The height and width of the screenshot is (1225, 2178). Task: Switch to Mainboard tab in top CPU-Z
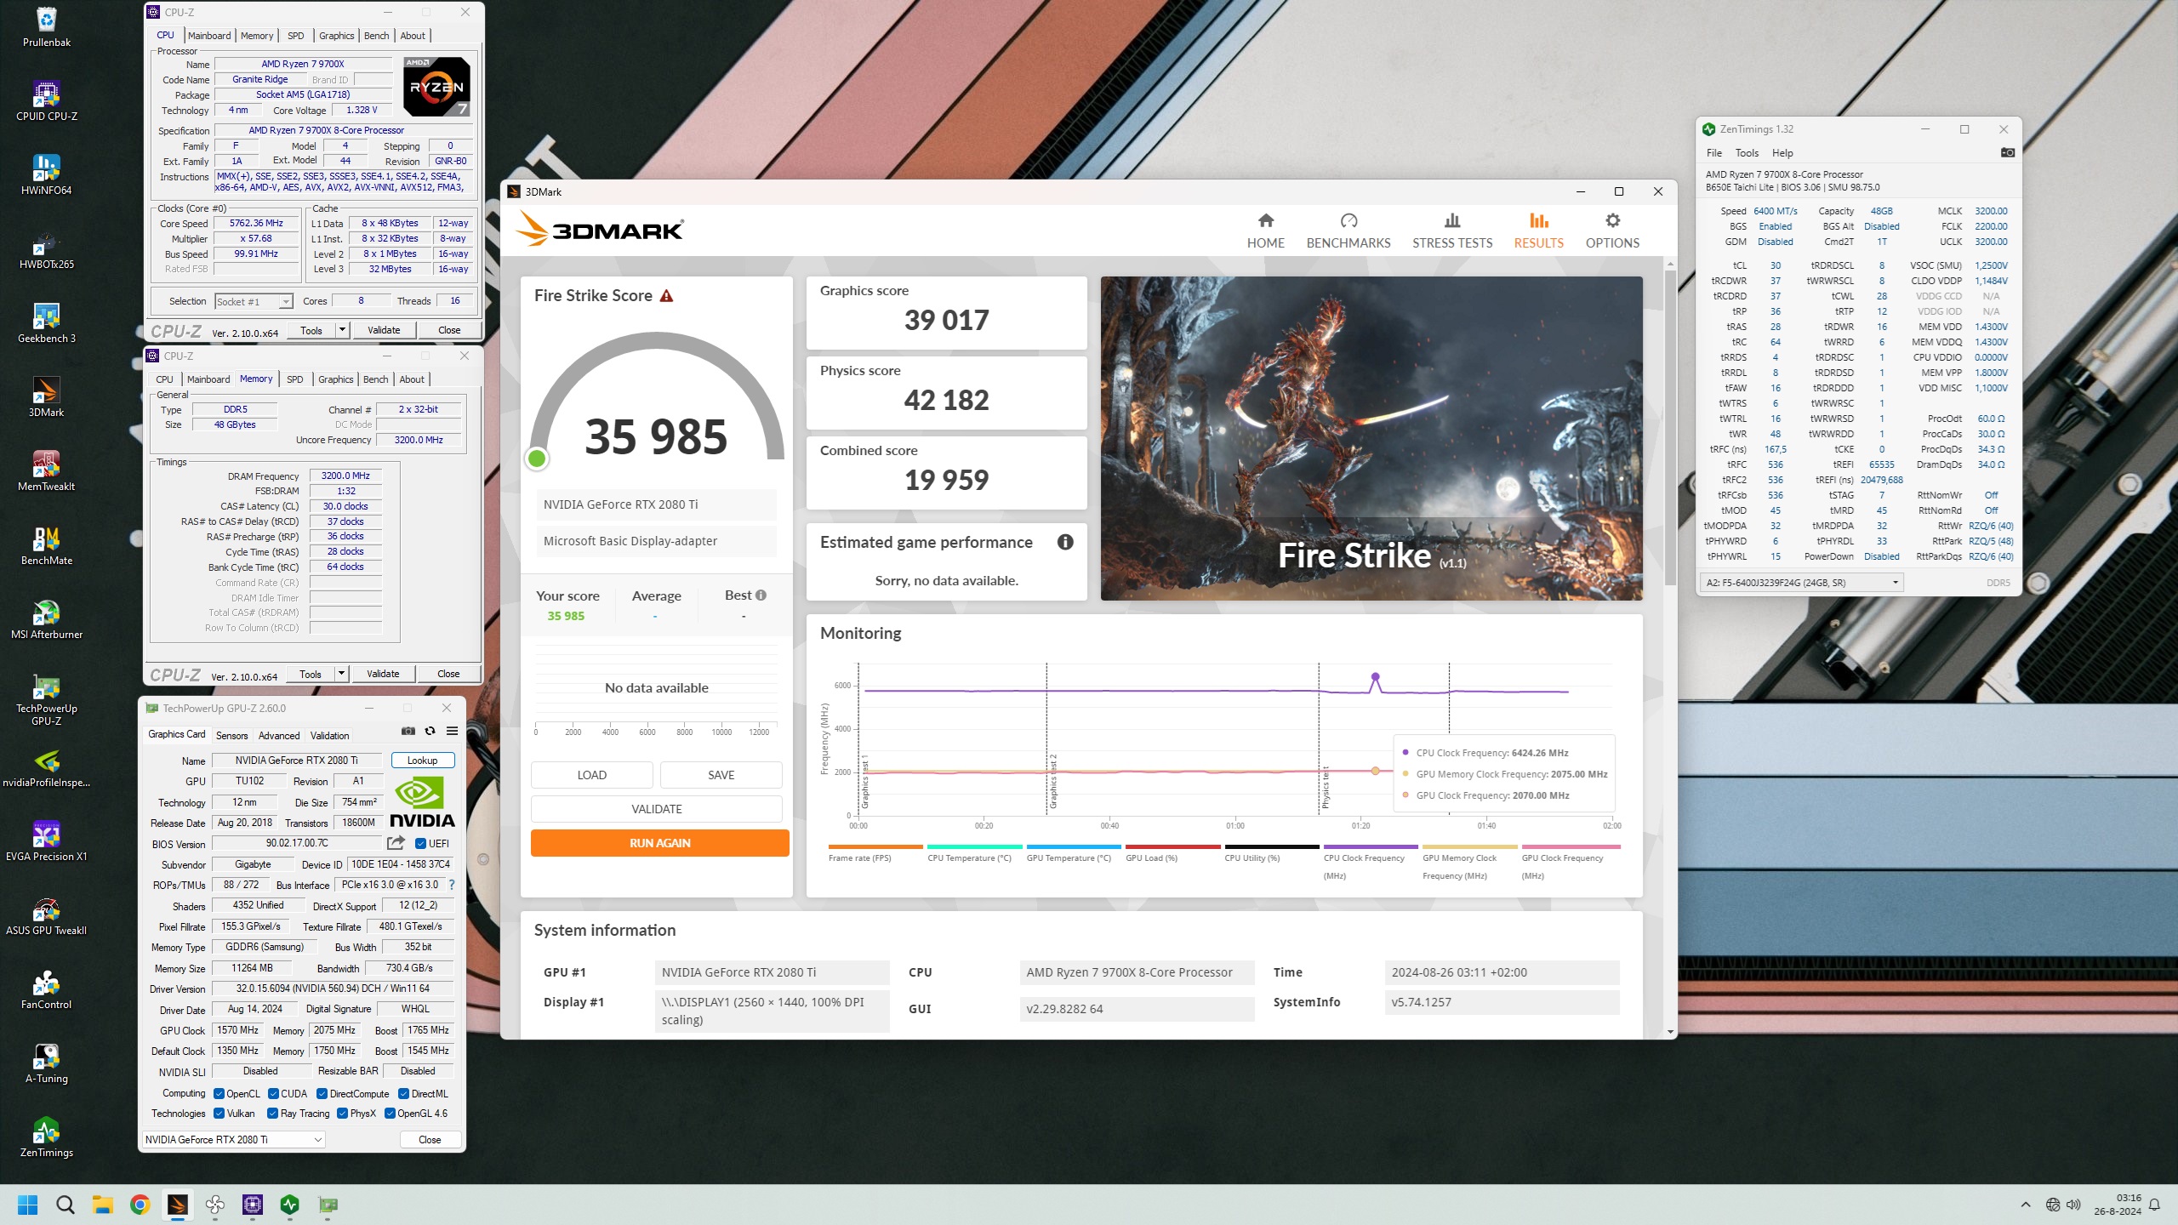point(209,36)
